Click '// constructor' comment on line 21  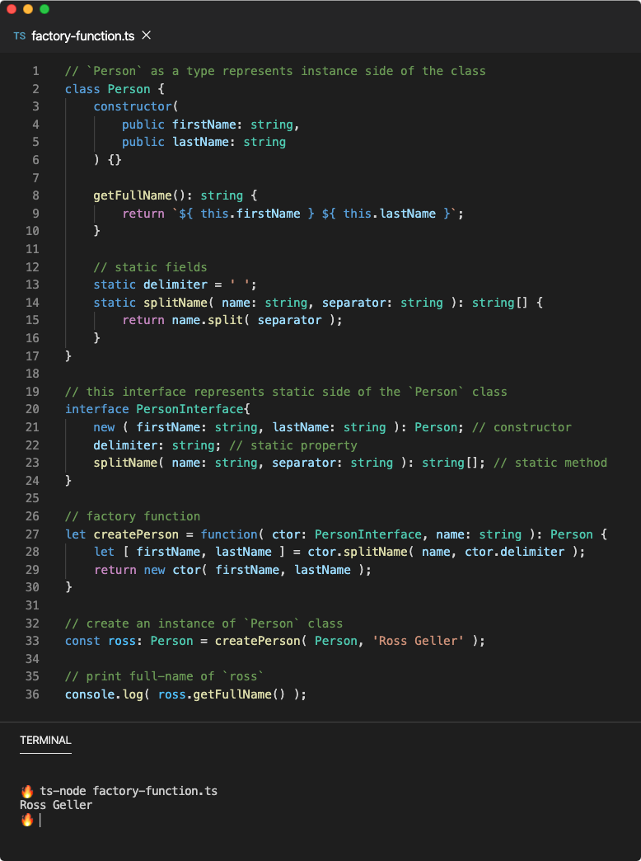coord(522,427)
